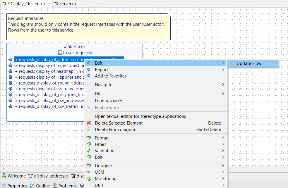Open the Properties view tab
This screenshot has height=188, width=288.
click(x=15, y=186)
